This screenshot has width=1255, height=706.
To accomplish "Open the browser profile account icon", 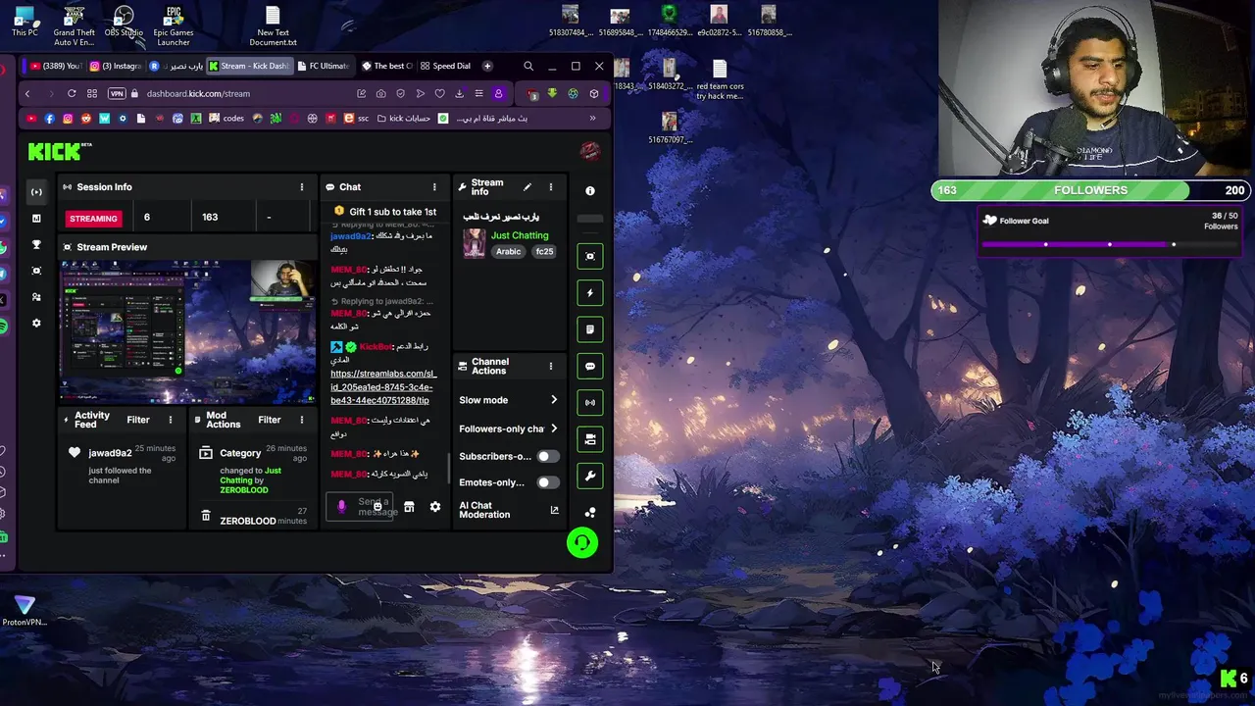I will click(498, 94).
